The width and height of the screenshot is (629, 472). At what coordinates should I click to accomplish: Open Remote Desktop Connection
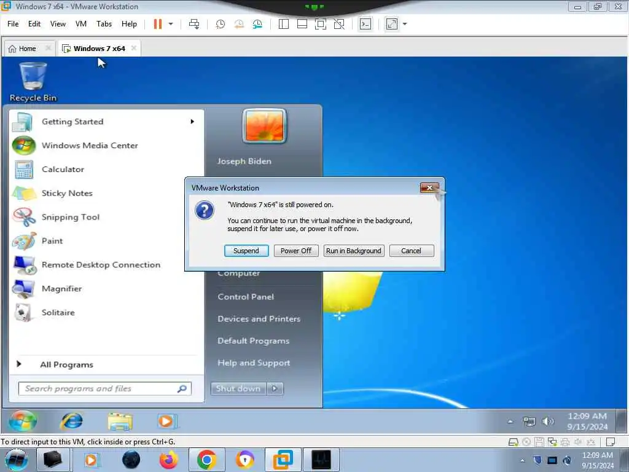pyautogui.click(x=101, y=265)
